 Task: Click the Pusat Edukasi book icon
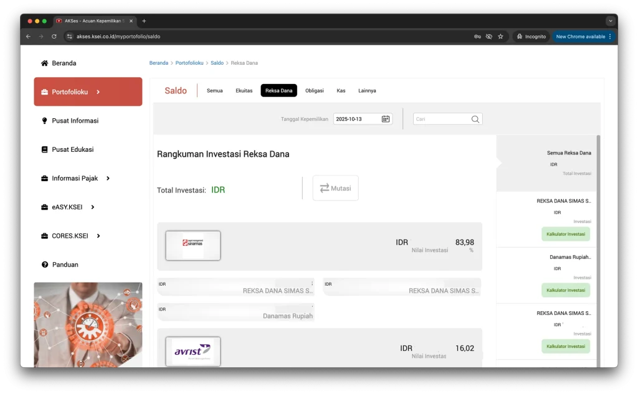tap(44, 149)
